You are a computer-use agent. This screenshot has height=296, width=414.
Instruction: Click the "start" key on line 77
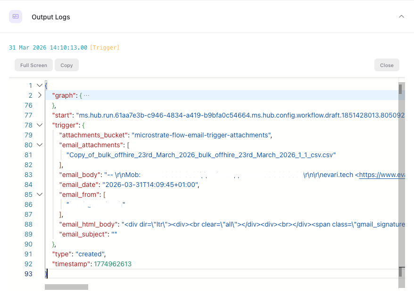click(62, 115)
